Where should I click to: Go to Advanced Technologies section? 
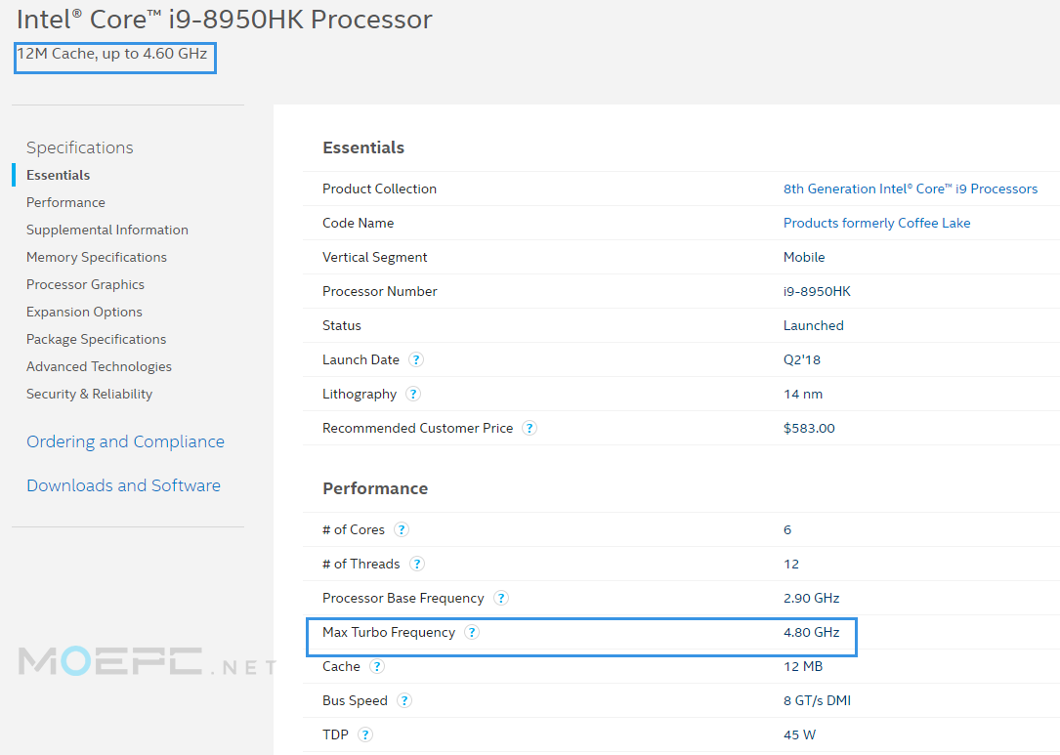click(x=99, y=366)
